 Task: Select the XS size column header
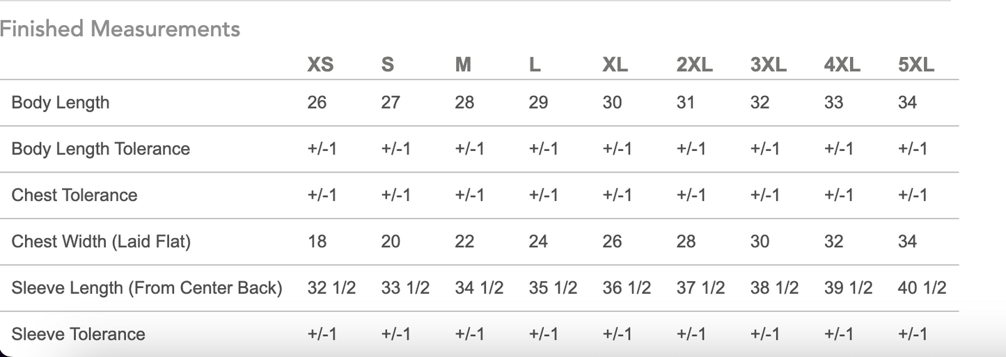(x=320, y=65)
